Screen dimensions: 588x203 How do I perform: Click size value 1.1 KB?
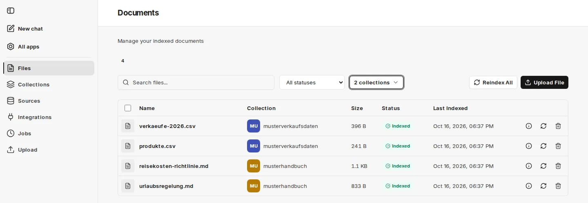click(x=359, y=166)
